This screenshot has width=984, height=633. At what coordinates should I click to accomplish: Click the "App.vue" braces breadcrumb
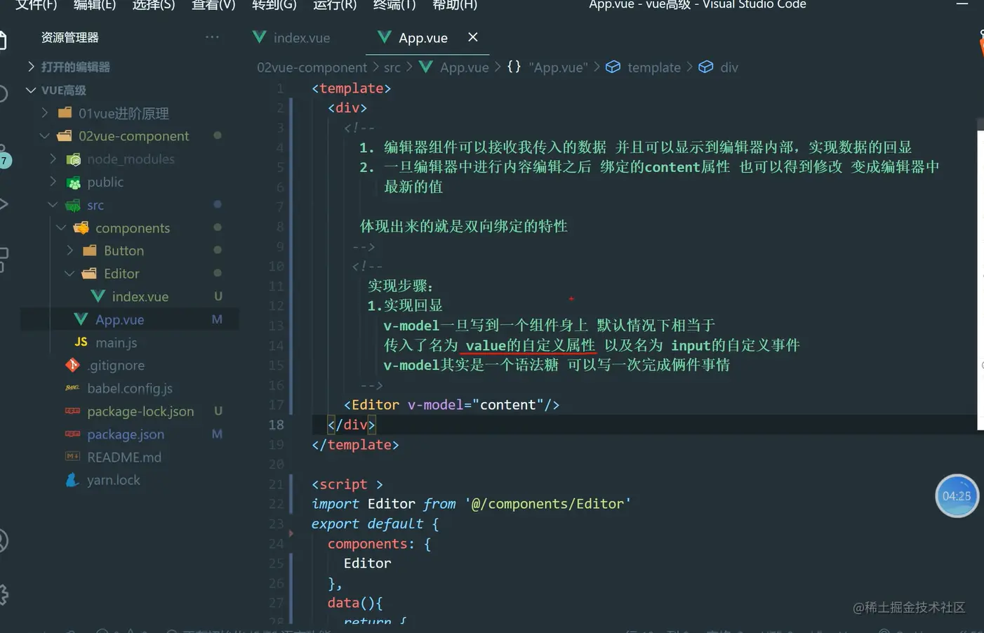547,67
